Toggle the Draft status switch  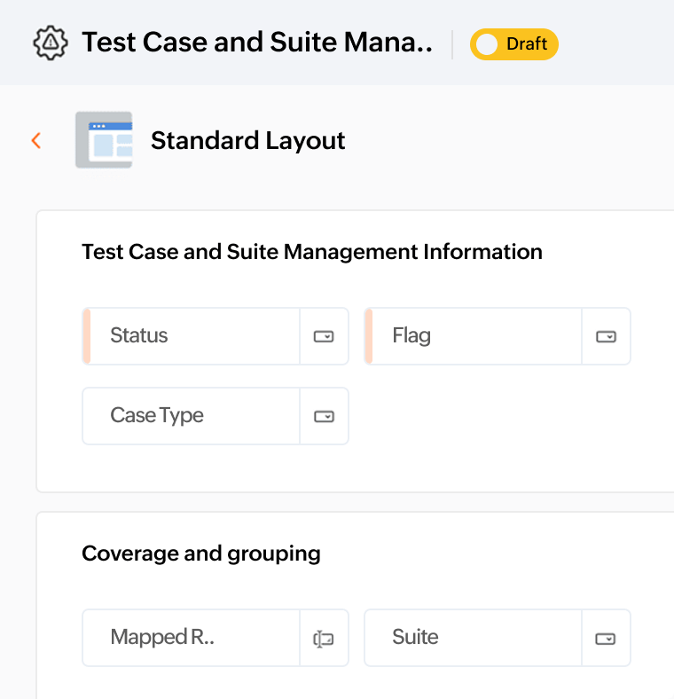click(x=514, y=44)
